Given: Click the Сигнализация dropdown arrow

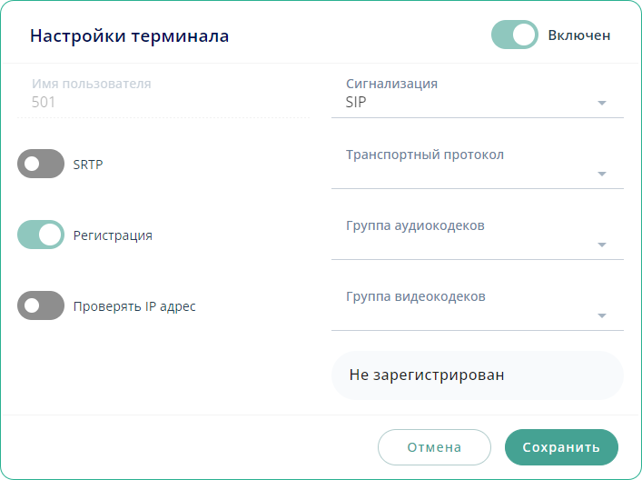Looking at the screenshot, I should (x=601, y=103).
